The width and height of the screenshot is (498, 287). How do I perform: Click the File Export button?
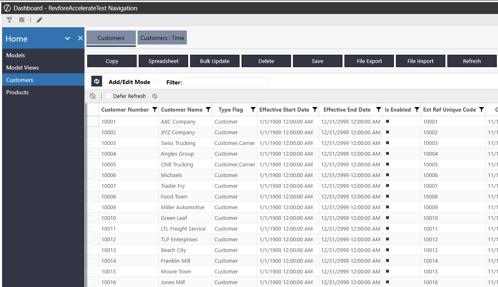[369, 61]
